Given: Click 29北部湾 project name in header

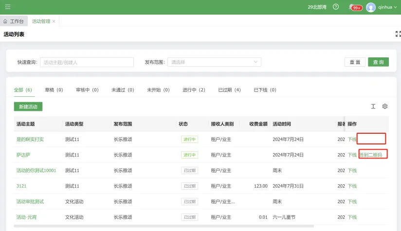Looking at the screenshot, I should pyautogui.click(x=317, y=7).
